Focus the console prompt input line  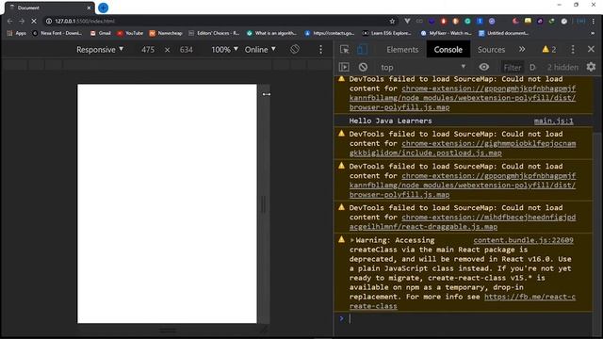click(x=469, y=318)
